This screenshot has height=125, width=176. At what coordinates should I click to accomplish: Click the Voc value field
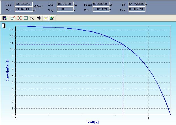(x=100, y=9)
